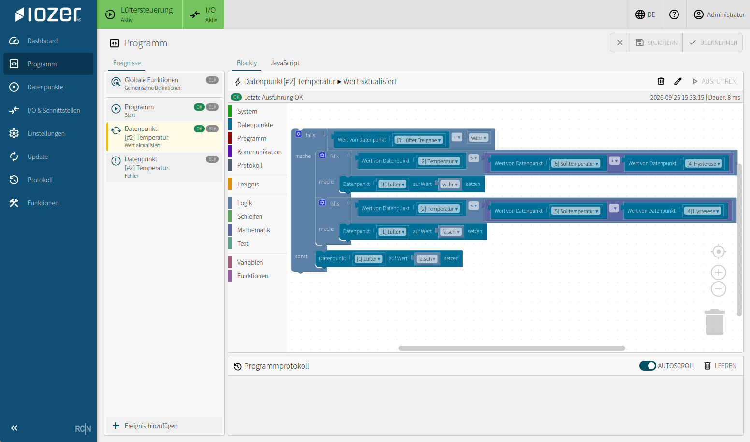Open Datenpunkte in the sidebar
The image size is (750, 442).
[x=48, y=87]
